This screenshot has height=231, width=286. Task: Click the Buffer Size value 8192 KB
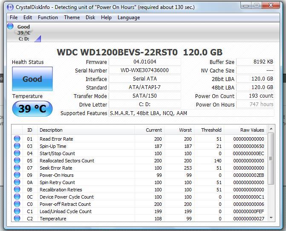coord(255,62)
